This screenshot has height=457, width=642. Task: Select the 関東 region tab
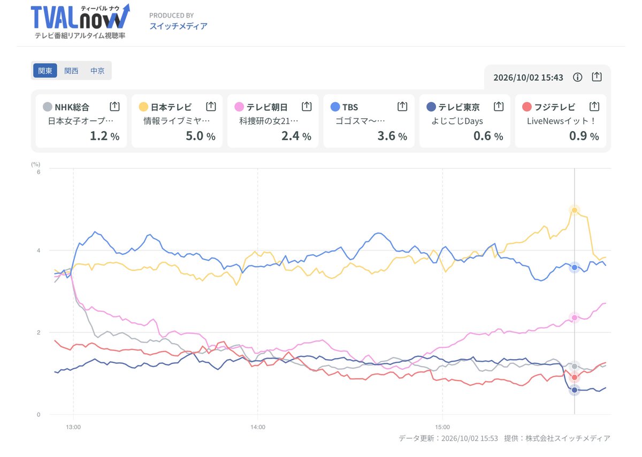[45, 71]
